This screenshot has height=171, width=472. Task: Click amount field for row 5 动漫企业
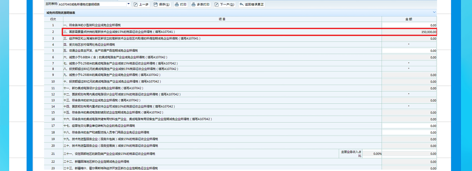tap(409, 51)
